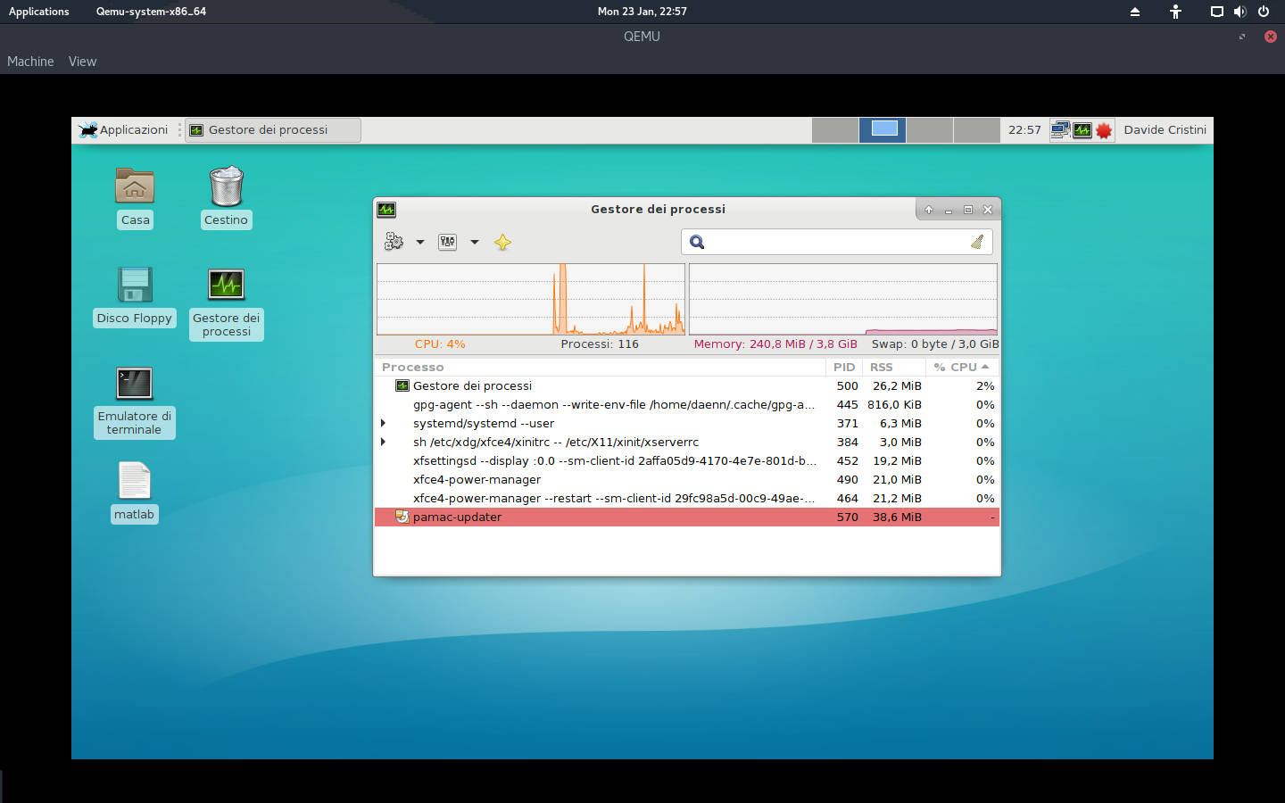This screenshot has width=1285, height=803.
Task: Open the Cestino trash desktop icon
Action: pyautogui.click(x=227, y=197)
